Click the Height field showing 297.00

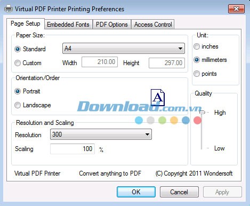pyautogui.click(x=167, y=63)
